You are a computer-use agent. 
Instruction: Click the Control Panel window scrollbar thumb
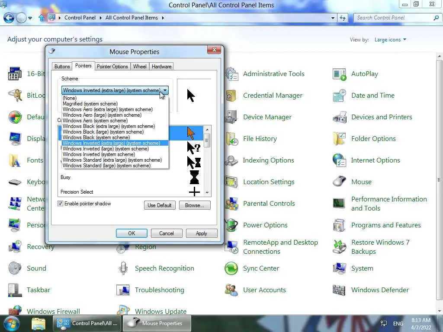tap(440, 179)
